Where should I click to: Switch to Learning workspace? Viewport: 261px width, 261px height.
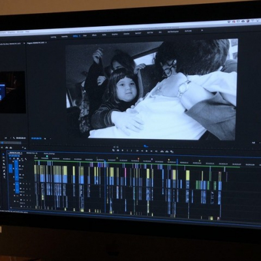(x=54, y=37)
